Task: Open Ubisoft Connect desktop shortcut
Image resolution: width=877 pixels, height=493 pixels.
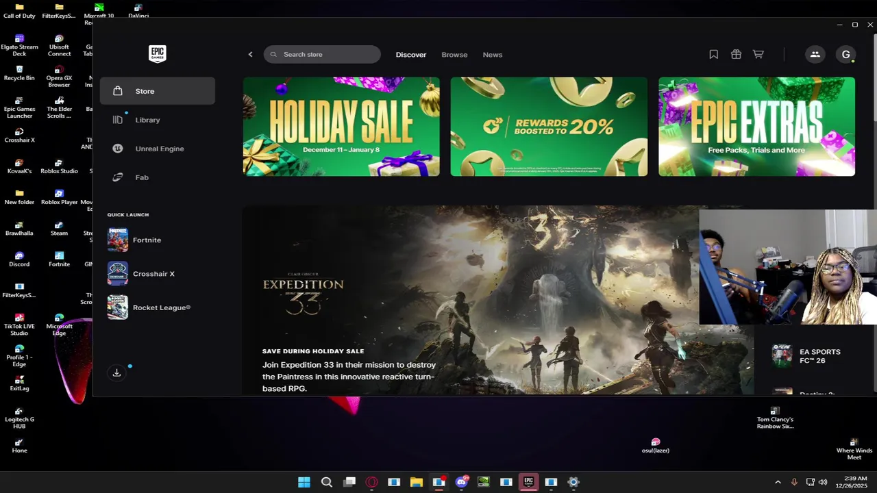Action: pos(59,46)
